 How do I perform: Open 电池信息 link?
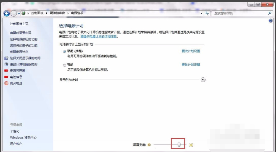[x=16, y=77]
